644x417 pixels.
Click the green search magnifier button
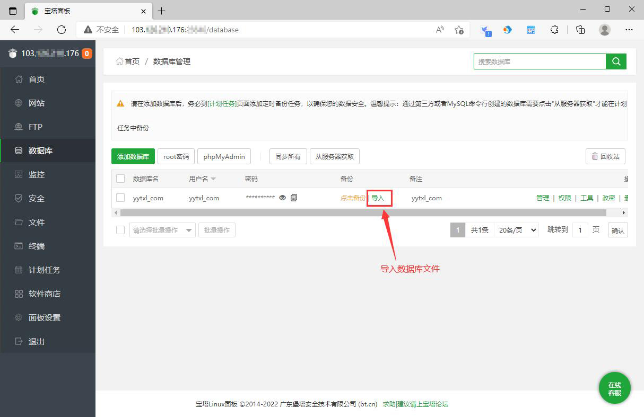(x=616, y=61)
